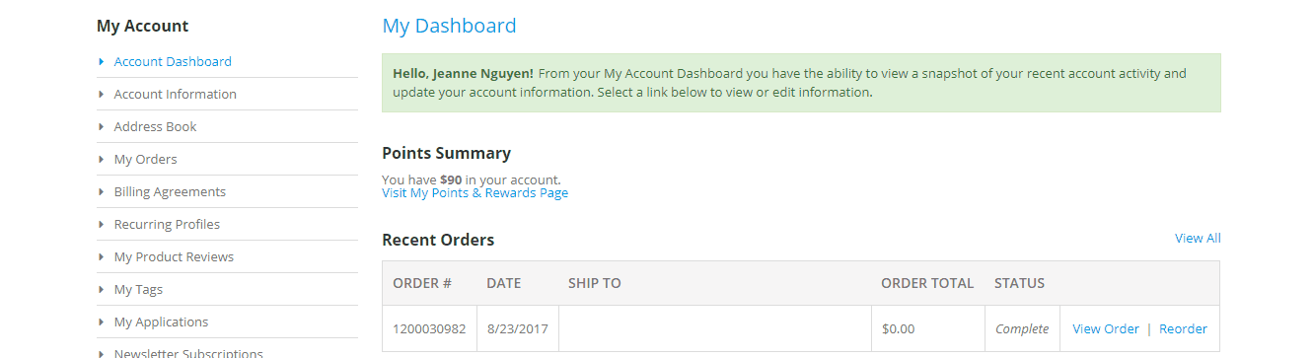Image resolution: width=1314 pixels, height=358 pixels.
Task: Go to My Applications
Action: coord(161,322)
